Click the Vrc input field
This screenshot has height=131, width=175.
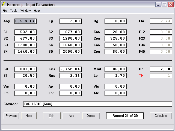[x=26, y=87]
